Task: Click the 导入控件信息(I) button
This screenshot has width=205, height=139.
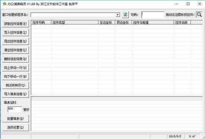Action: 15,32
